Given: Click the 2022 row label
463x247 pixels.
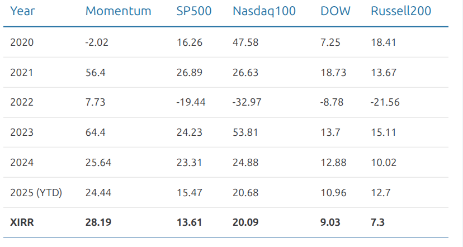Looking at the screenshot, I should pyautogui.click(x=22, y=102).
